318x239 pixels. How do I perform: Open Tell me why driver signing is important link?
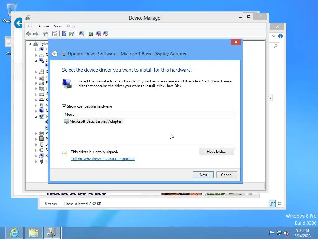(102, 159)
